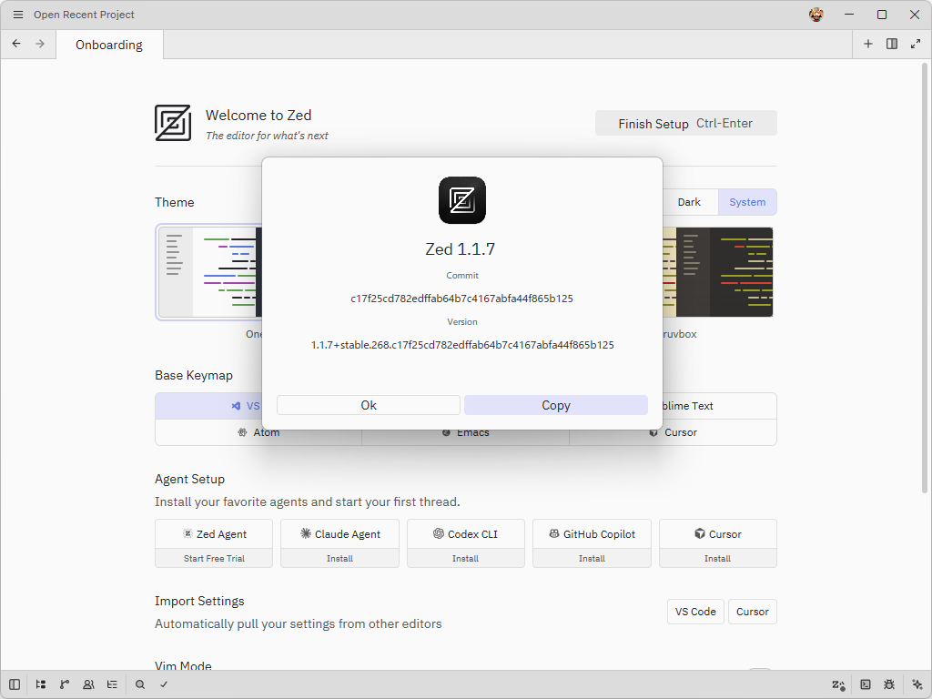Go forward with the right arrow
This screenshot has height=699, width=932.
click(x=40, y=44)
